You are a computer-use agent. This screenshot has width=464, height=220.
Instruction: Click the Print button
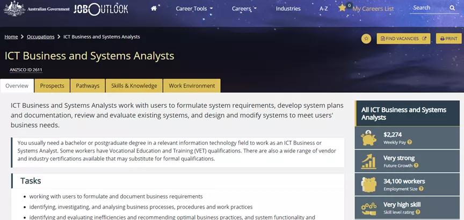tap(448, 39)
